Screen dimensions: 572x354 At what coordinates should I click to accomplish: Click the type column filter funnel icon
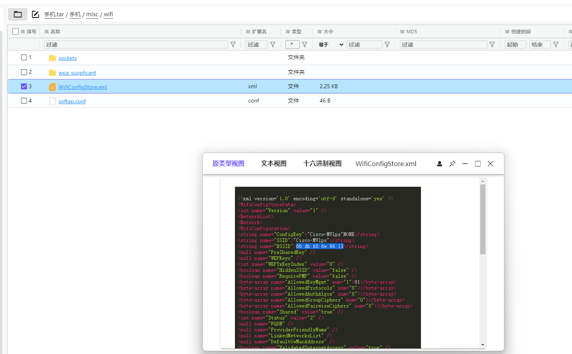click(304, 44)
